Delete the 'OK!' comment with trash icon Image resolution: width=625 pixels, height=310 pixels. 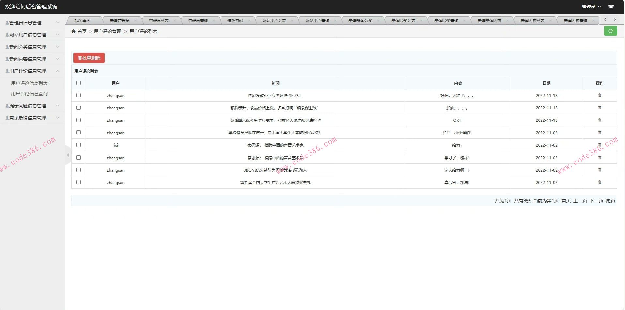(599, 120)
